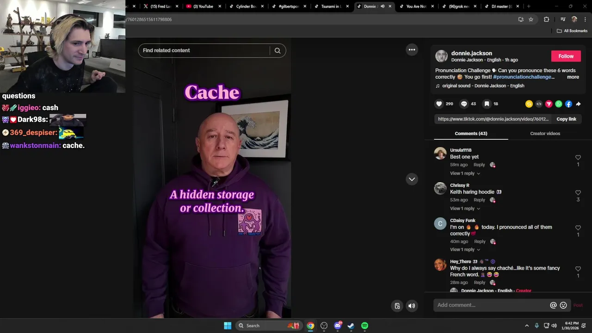Like Ursula1118's comment
The image size is (592, 333).
click(578, 157)
